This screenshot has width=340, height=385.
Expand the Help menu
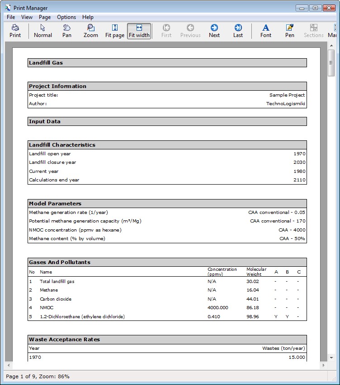pyautogui.click(x=88, y=17)
